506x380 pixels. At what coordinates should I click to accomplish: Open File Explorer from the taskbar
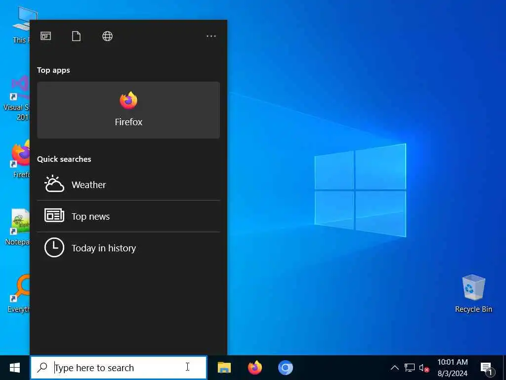click(224, 368)
